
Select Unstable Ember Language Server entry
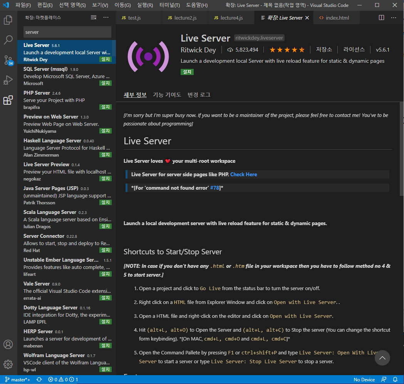(x=67, y=267)
